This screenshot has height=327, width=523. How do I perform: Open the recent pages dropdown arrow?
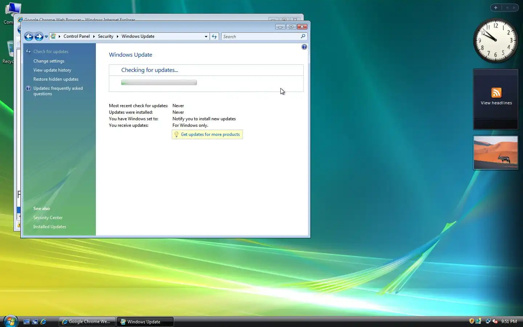point(46,37)
